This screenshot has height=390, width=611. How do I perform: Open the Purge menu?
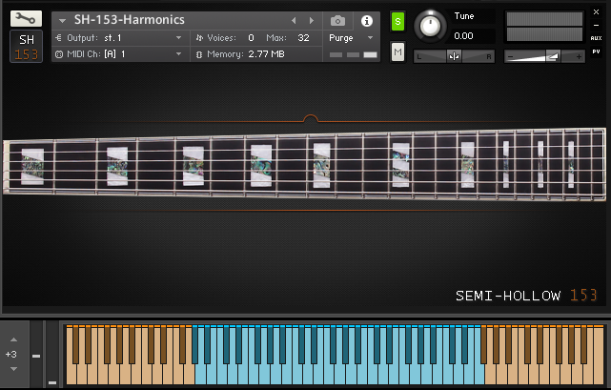pyautogui.click(x=351, y=37)
